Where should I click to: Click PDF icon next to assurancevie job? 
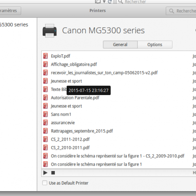tap(46, 122)
